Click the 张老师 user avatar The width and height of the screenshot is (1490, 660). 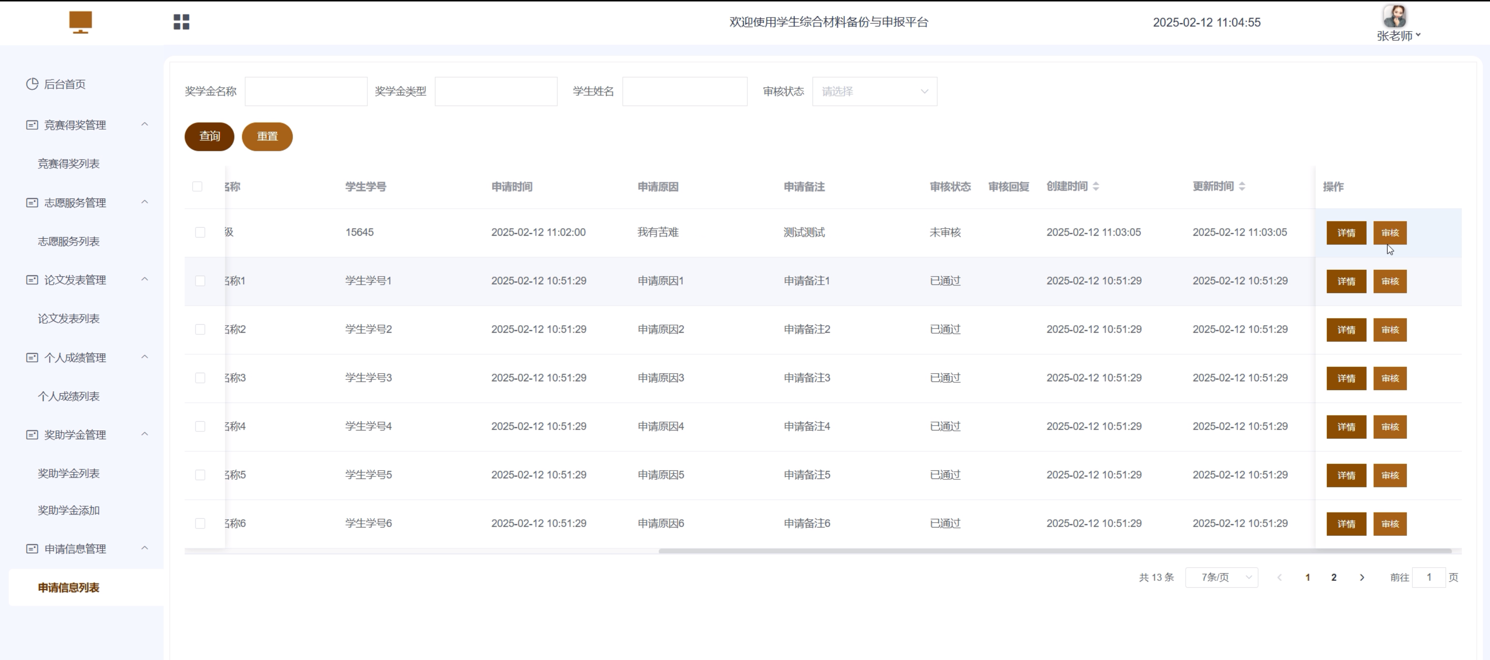1394,17
